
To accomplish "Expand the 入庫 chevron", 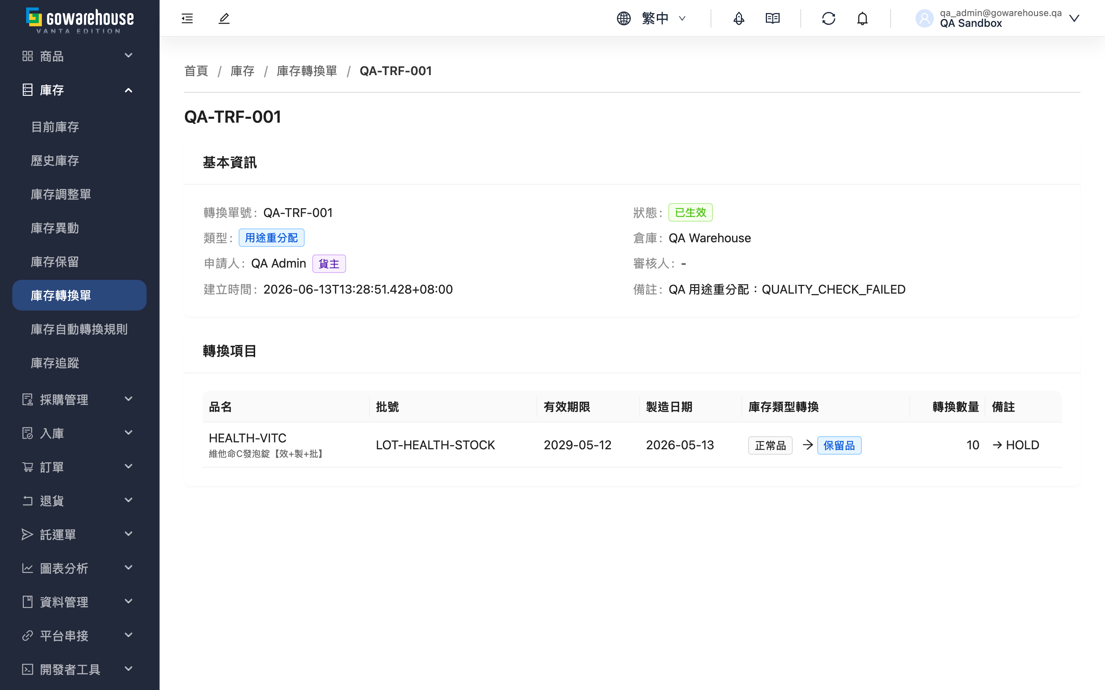I will (x=129, y=433).
